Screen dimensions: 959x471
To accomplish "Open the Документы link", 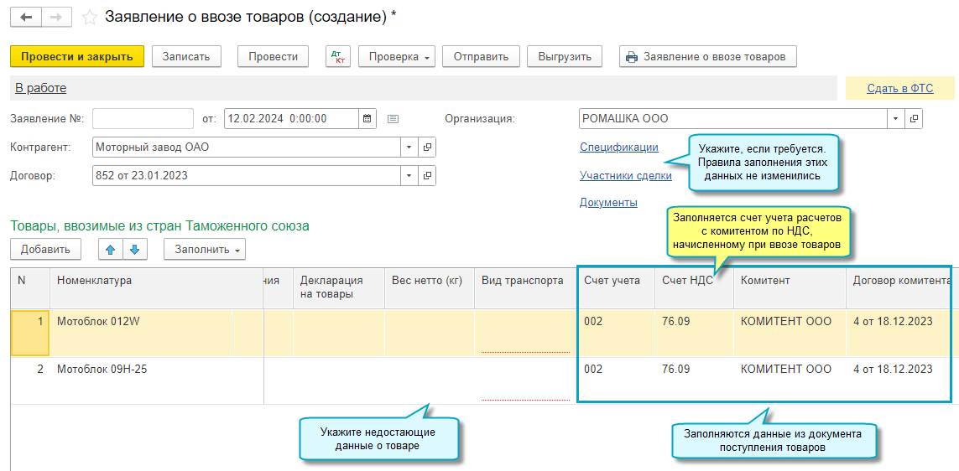I will pyautogui.click(x=608, y=202).
